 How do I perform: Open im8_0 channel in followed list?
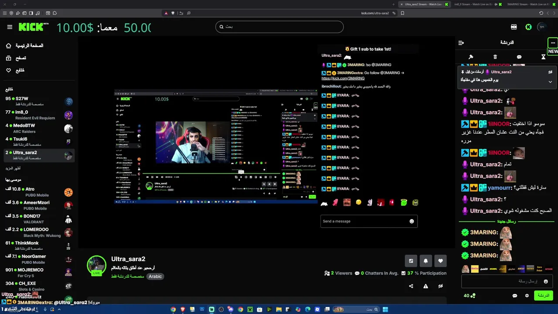39,115
